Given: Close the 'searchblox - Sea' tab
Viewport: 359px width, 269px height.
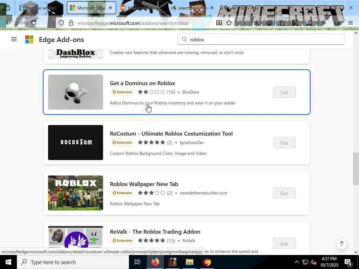Looking at the screenshot, I should 212,8.
